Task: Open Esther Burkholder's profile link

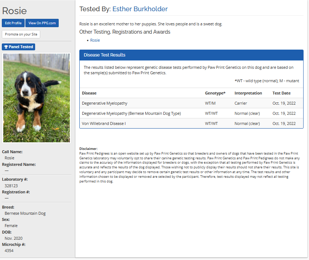Action: pyautogui.click(x=140, y=9)
